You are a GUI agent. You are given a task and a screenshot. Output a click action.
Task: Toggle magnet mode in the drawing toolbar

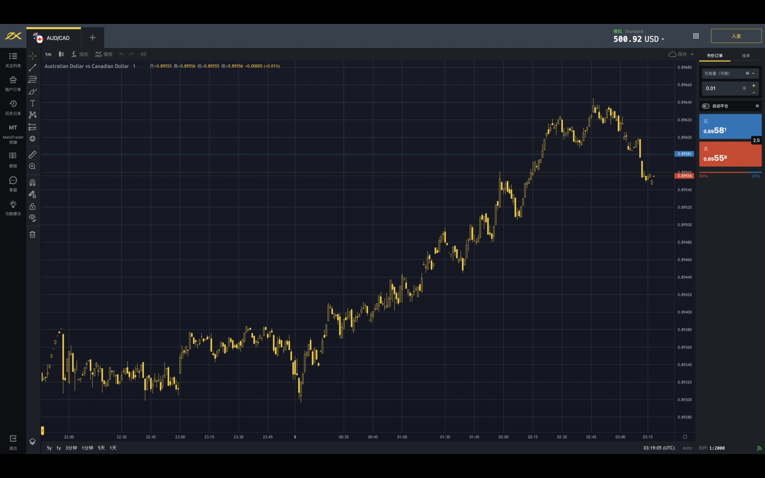tap(33, 183)
